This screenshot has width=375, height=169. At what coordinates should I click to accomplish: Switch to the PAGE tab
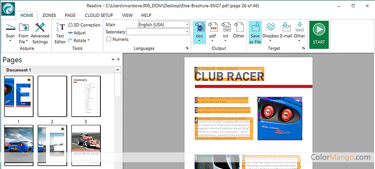70,15
